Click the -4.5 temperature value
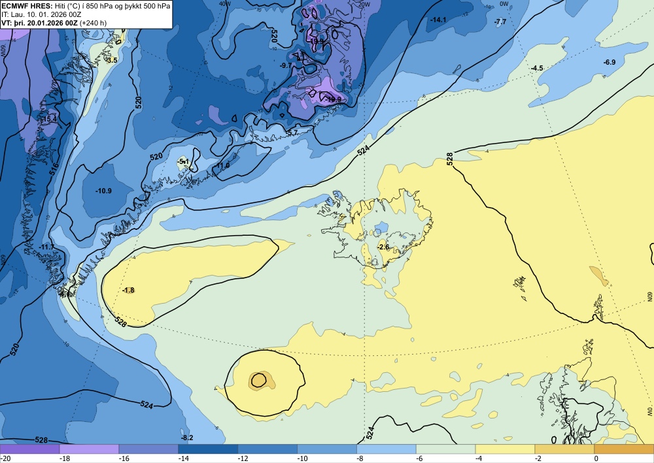 pyautogui.click(x=537, y=69)
